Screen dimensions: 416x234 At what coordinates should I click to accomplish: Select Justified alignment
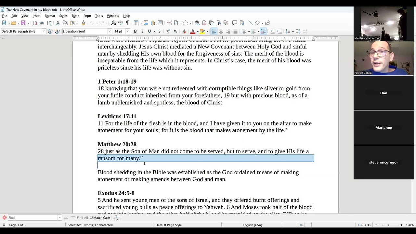click(x=235, y=31)
